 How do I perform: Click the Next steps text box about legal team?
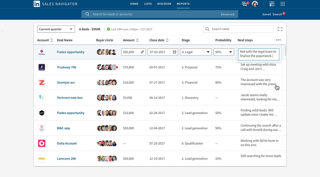[259, 54]
